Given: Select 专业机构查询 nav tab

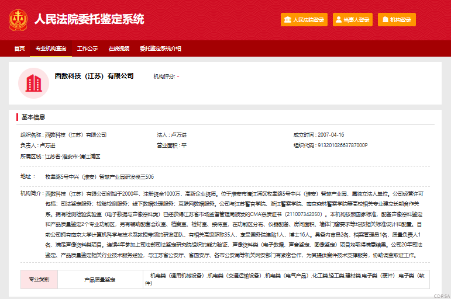Looking at the screenshot, I should point(51,48).
